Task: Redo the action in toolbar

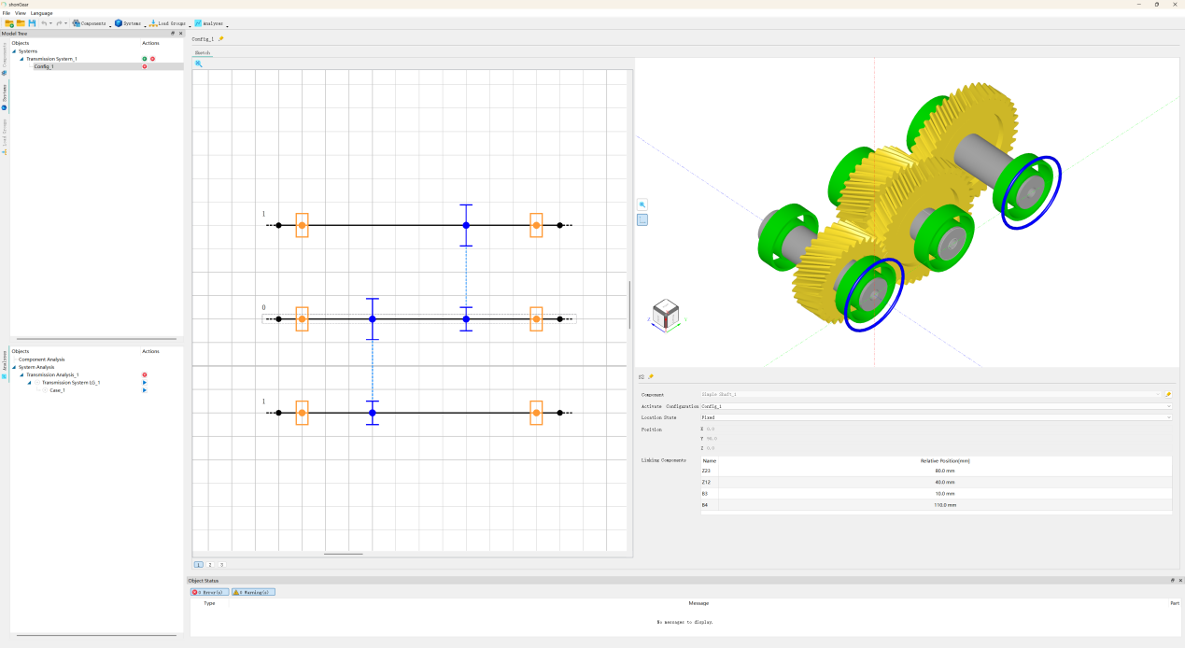Action: [x=60, y=22]
